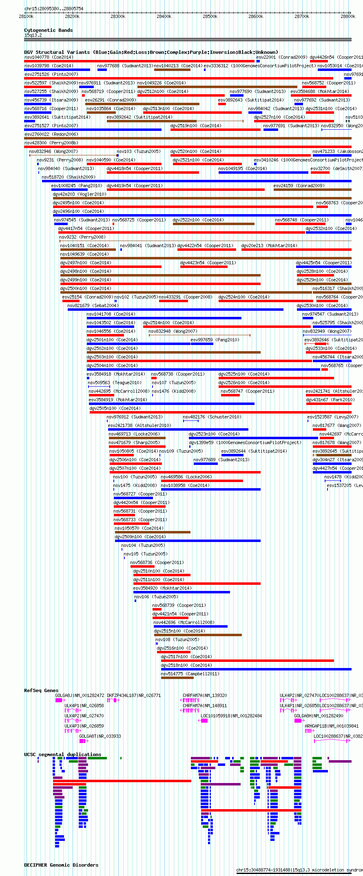This screenshot has width=363, height=876.
Task: Click variant nsv522597 (Shaikh2009)
Action: (x=38, y=87)
